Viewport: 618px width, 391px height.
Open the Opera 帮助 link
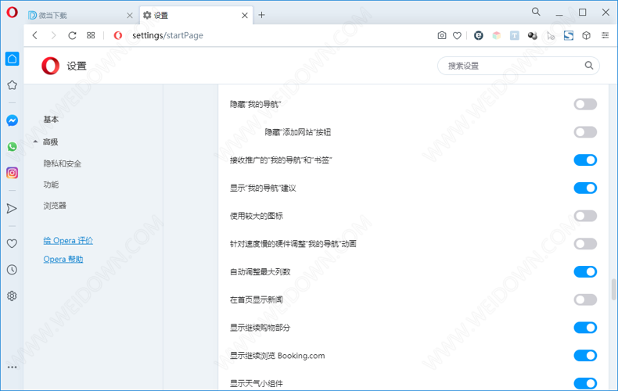pyautogui.click(x=63, y=259)
